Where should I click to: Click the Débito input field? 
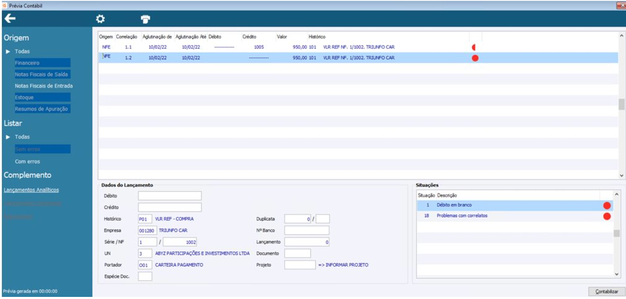pyautogui.click(x=170, y=196)
